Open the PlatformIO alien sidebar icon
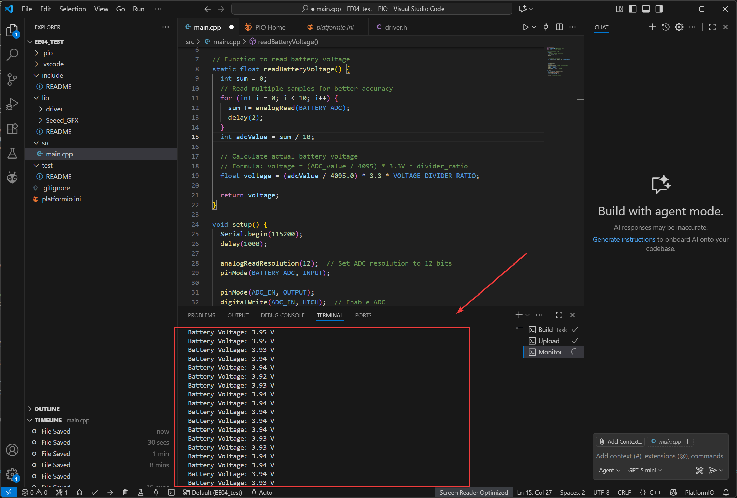 pyautogui.click(x=12, y=177)
